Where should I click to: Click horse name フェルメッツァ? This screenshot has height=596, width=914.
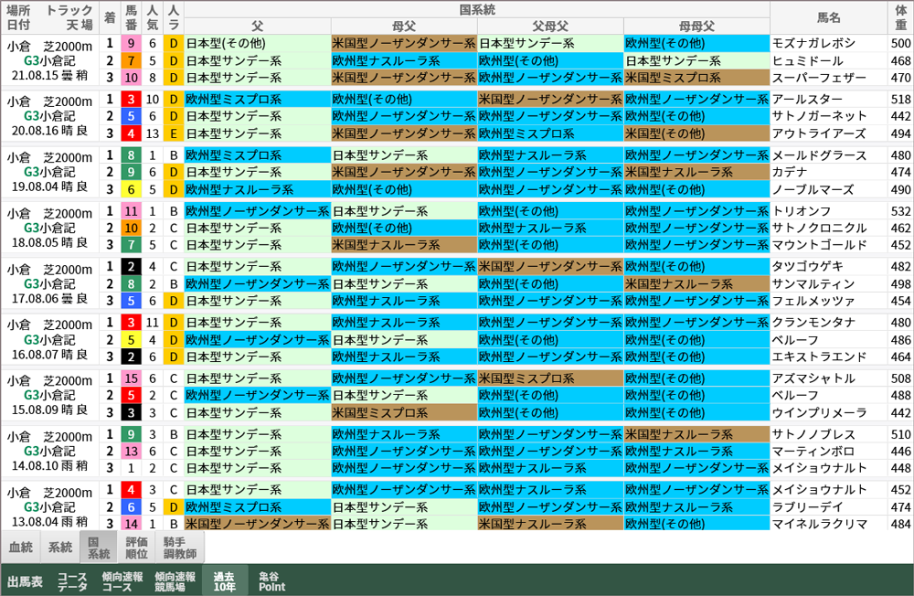point(813,301)
